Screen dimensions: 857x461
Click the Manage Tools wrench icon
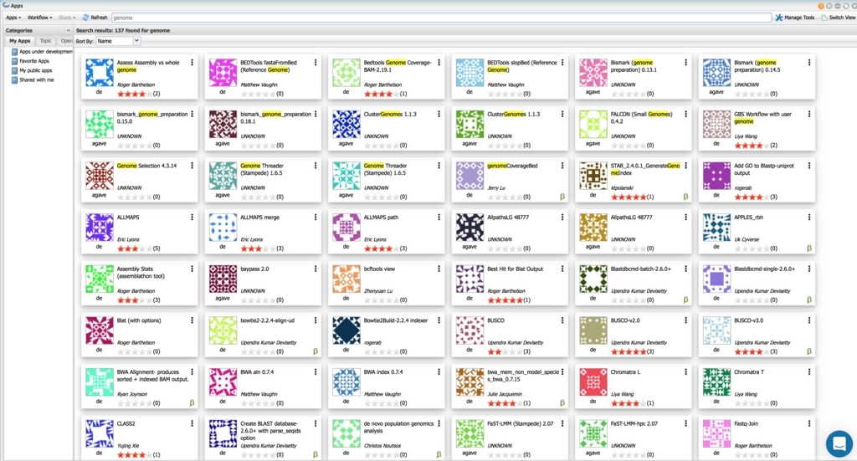(779, 18)
